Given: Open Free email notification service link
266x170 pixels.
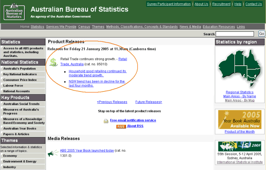Looking at the screenshot, I should tap(133, 120).
